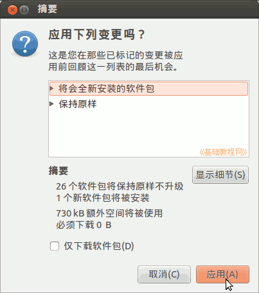Click the 《基础教程网》 watermark text
The width and height of the screenshot is (259, 293).
(223, 152)
